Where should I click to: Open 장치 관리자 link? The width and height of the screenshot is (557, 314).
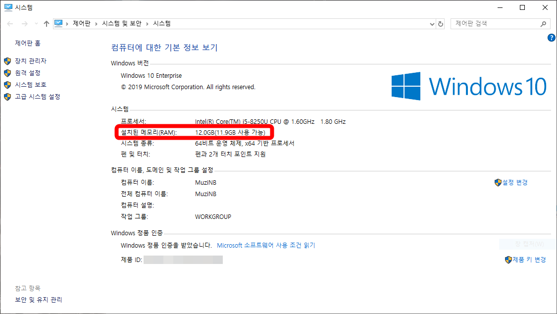pos(31,61)
